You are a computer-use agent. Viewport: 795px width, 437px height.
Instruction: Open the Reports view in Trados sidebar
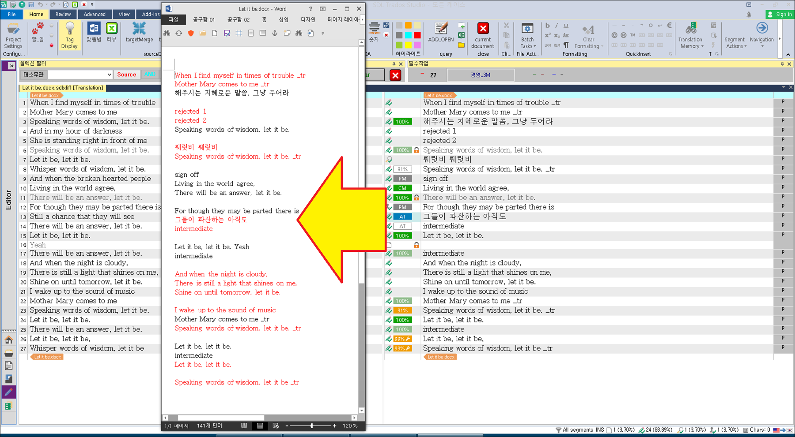coord(8,379)
